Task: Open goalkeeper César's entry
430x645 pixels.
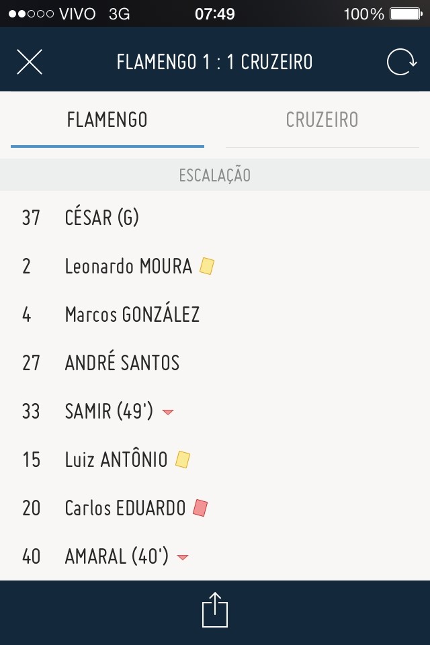Action: point(102,218)
